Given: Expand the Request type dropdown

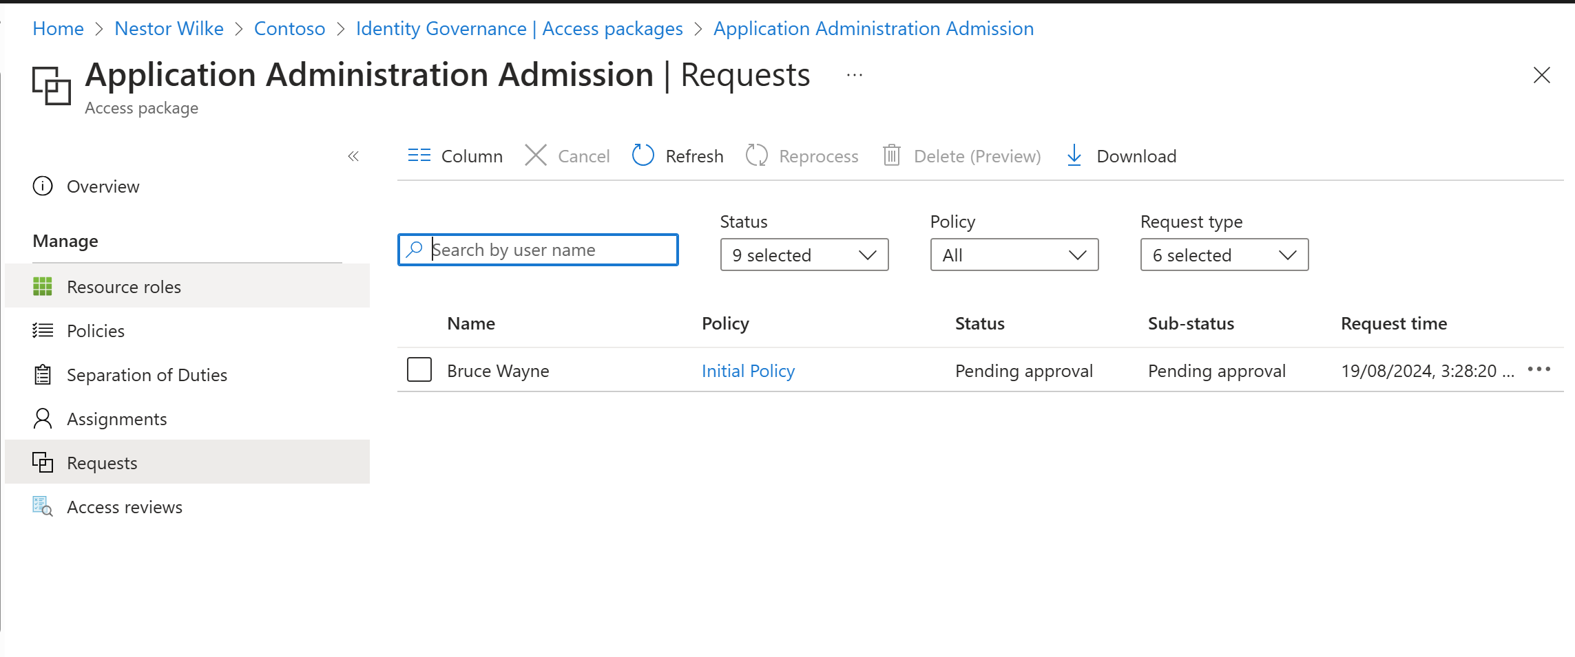Looking at the screenshot, I should [1224, 255].
